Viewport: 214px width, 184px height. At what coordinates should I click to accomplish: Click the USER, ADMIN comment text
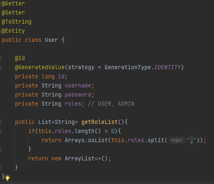tap(116, 104)
